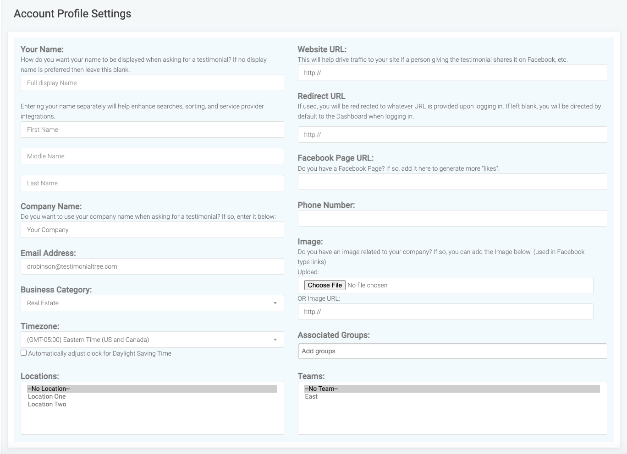This screenshot has width=627, height=454.
Task: Click the Redirect URL field
Action: 452,135
